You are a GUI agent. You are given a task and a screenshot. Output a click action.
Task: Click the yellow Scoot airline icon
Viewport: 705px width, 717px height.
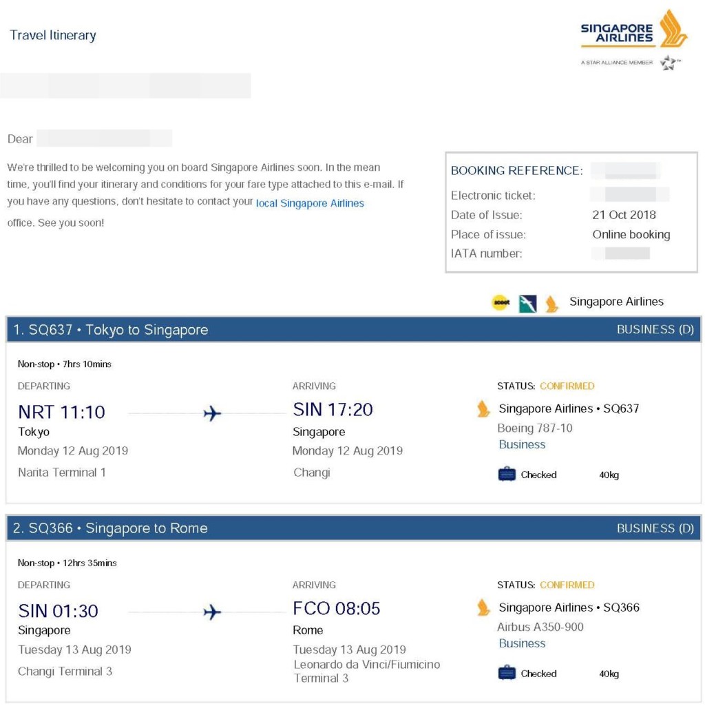(501, 302)
